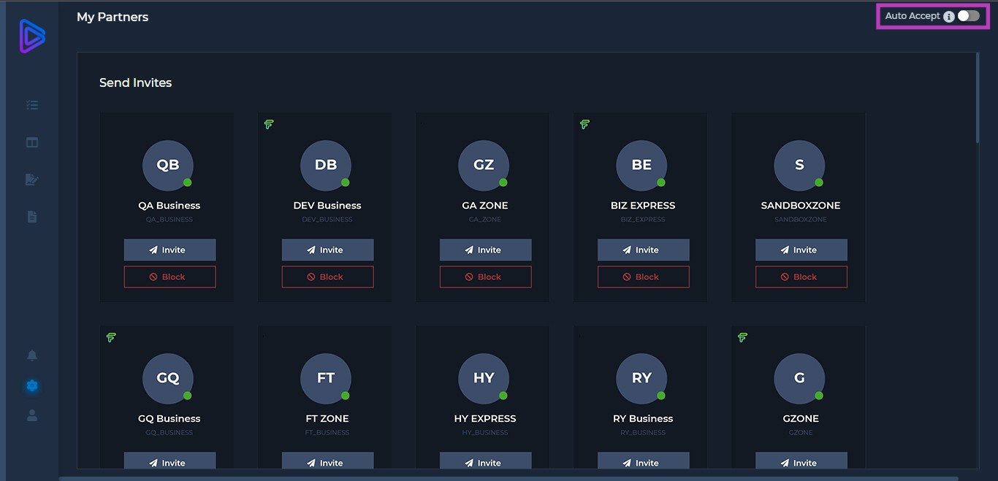The height and width of the screenshot is (481, 998).
Task: Invite the SANDBOXZONE partner
Action: [801, 250]
